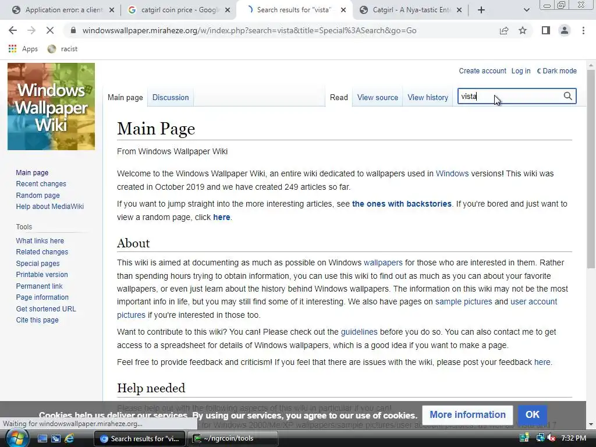Switch to the '~/ngrcoin/tools' taskbar window
596x447 pixels.
coord(234,439)
